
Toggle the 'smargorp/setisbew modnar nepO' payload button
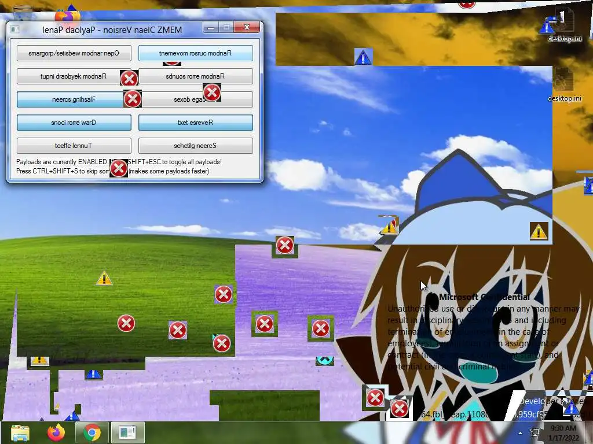pos(74,53)
